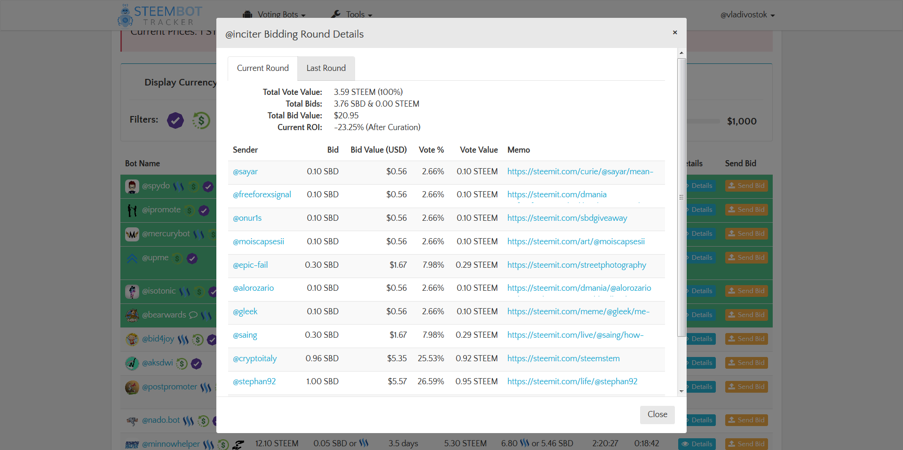
Task: Click Send Bid for the @postpromoter row
Action: click(x=746, y=387)
